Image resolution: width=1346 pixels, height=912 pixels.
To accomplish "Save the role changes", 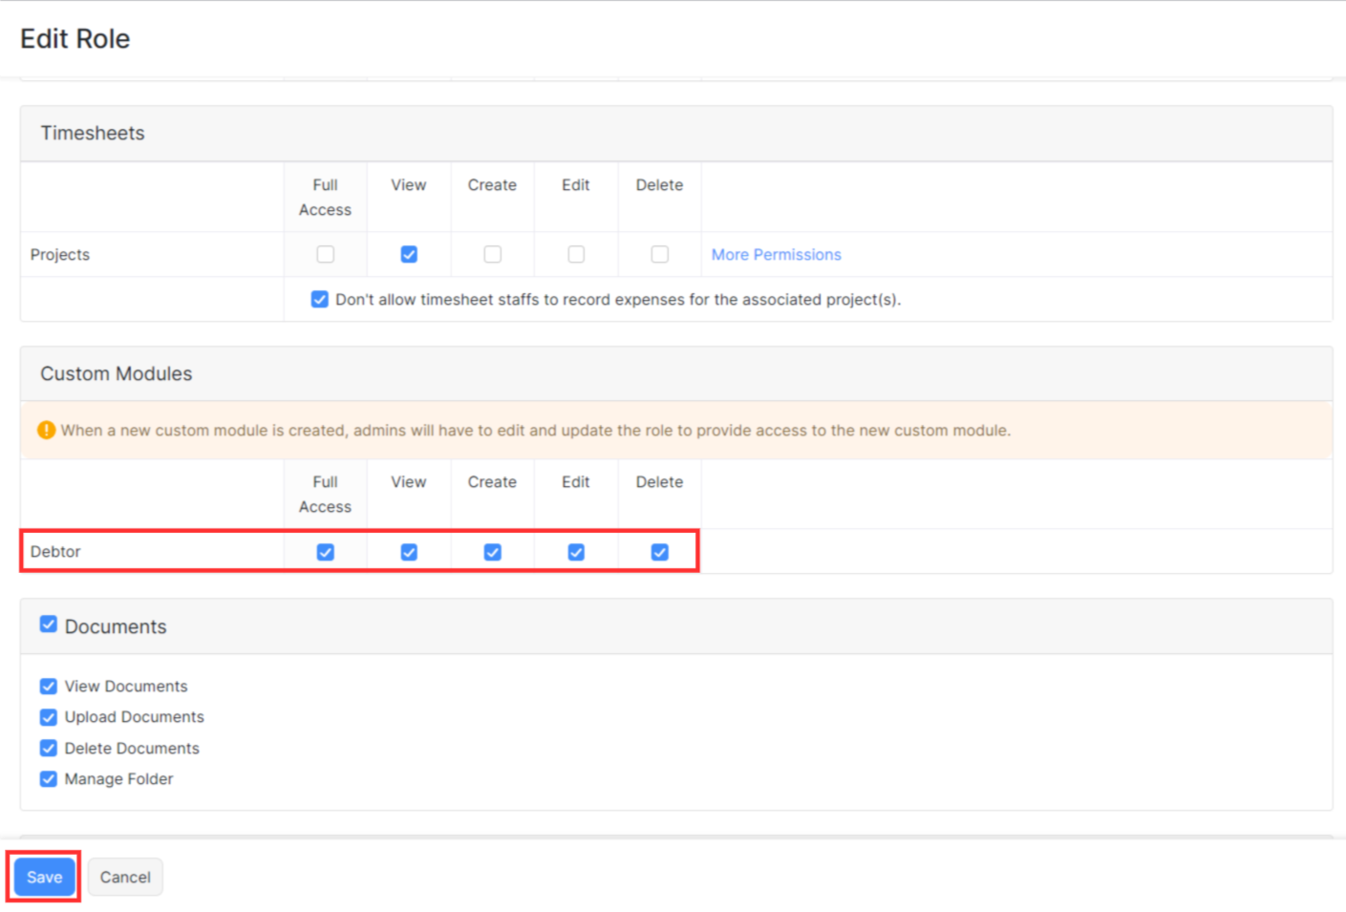I will (x=43, y=876).
